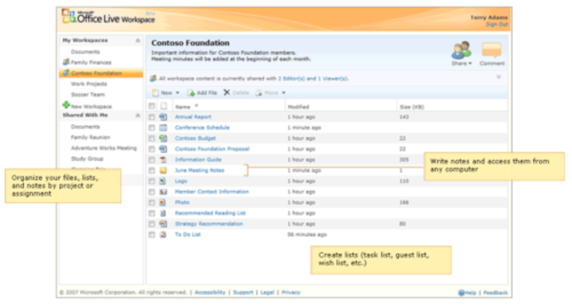572x306 pixels.
Task: Click the green plus New Workspace icon
Action: [x=66, y=105]
